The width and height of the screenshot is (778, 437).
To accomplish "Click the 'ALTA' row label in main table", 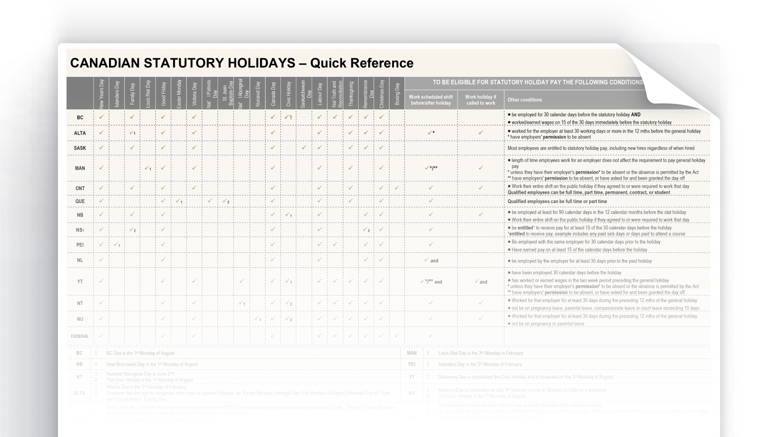I will [80, 133].
